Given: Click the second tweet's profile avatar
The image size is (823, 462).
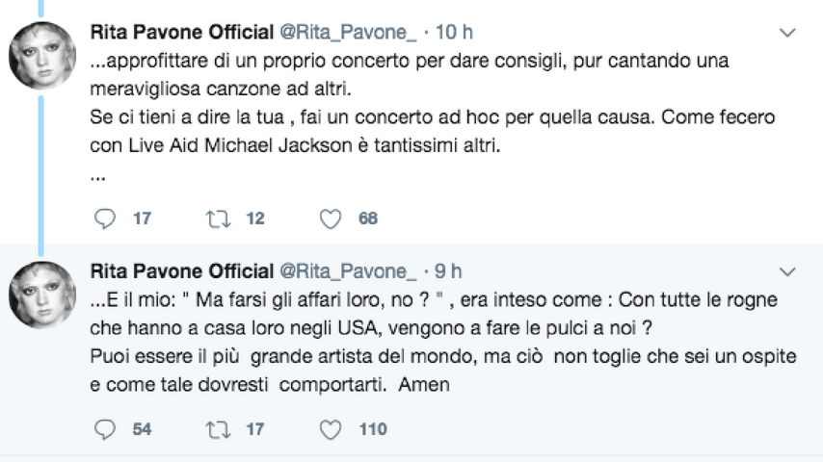Looking at the screenshot, I should coord(42,293).
